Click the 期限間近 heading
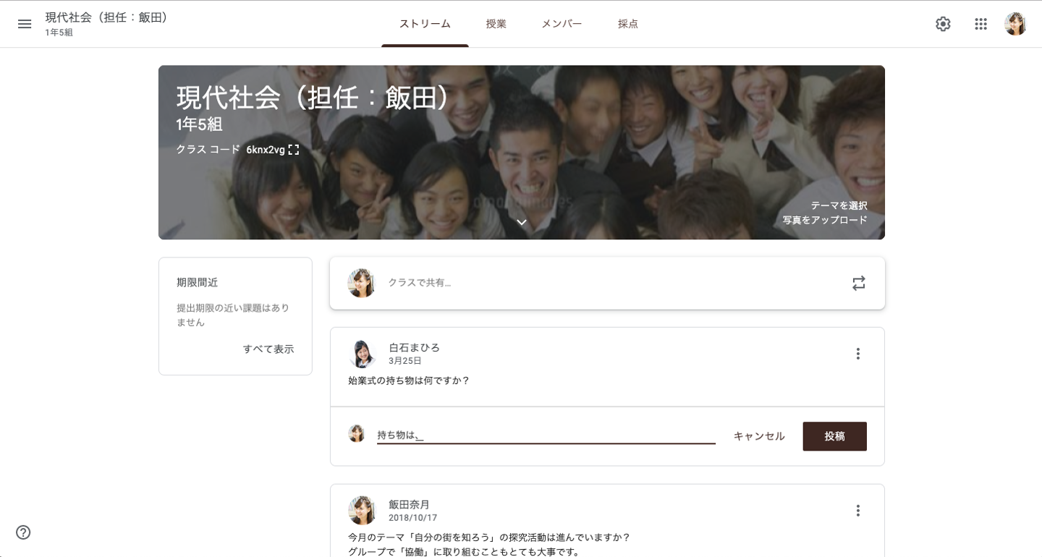This screenshot has height=557, width=1042. click(198, 283)
